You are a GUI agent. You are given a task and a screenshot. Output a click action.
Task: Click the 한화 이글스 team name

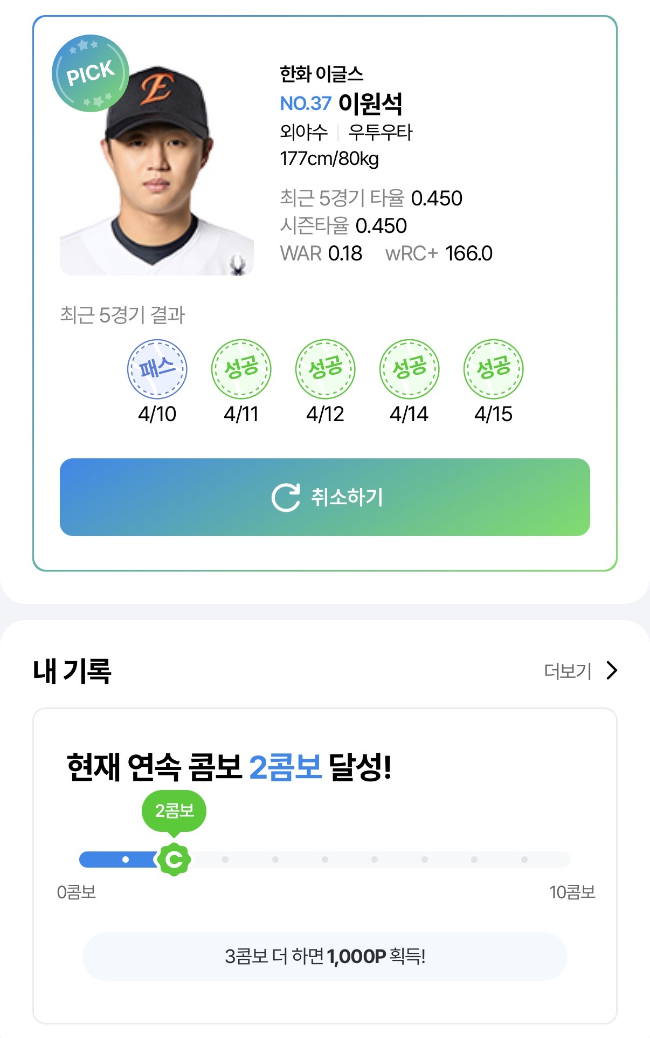click(x=321, y=74)
